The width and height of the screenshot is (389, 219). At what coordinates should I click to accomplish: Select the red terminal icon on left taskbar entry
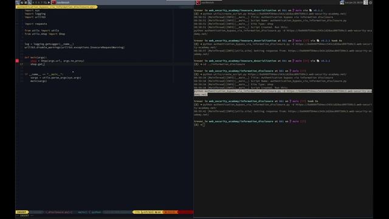point(54,2)
